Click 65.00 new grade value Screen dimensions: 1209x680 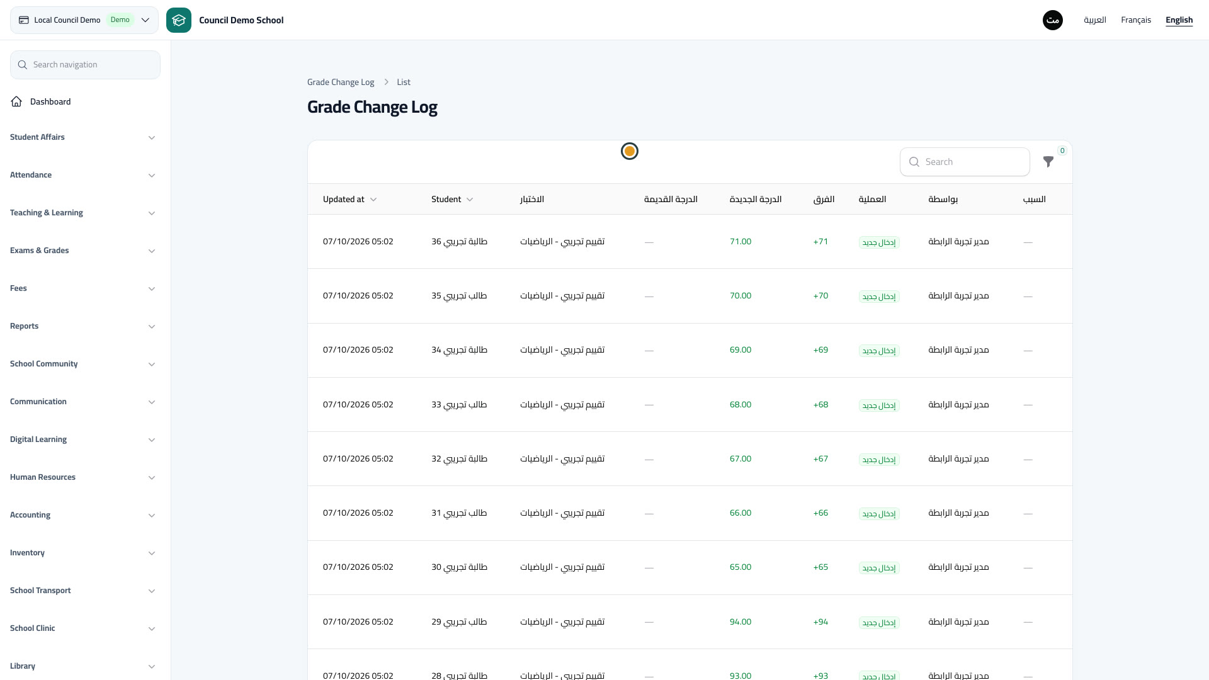[x=741, y=567]
